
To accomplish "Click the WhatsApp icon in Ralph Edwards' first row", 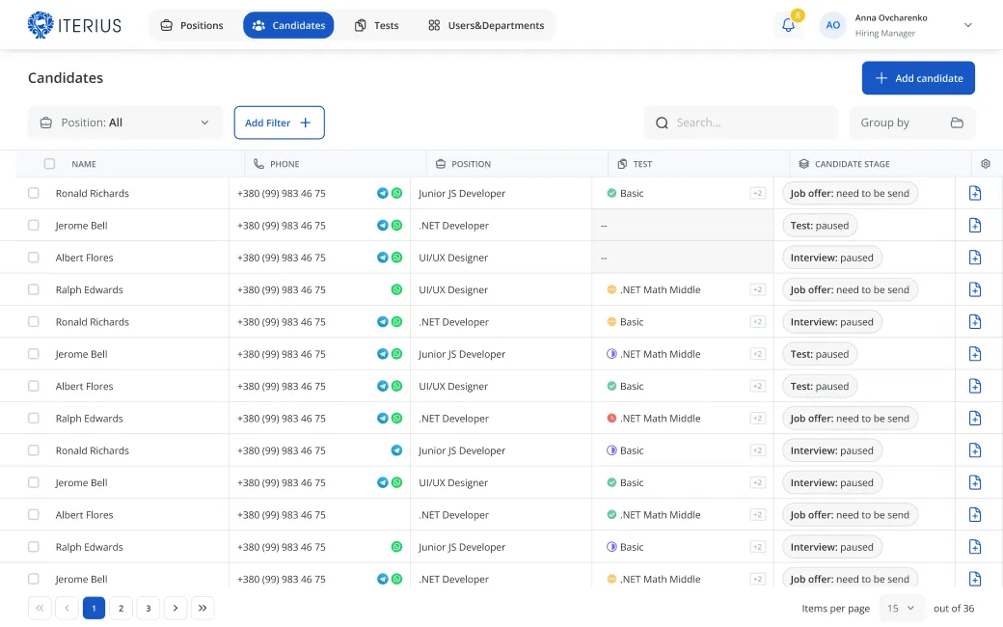I will 396,290.
